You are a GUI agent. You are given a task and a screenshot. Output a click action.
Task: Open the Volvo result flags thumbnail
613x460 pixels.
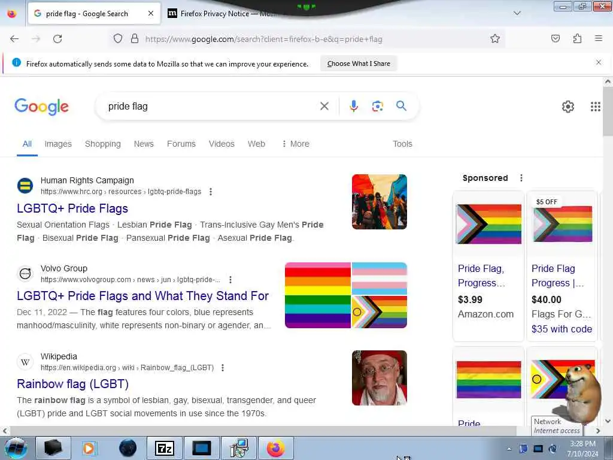coord(346,295)
